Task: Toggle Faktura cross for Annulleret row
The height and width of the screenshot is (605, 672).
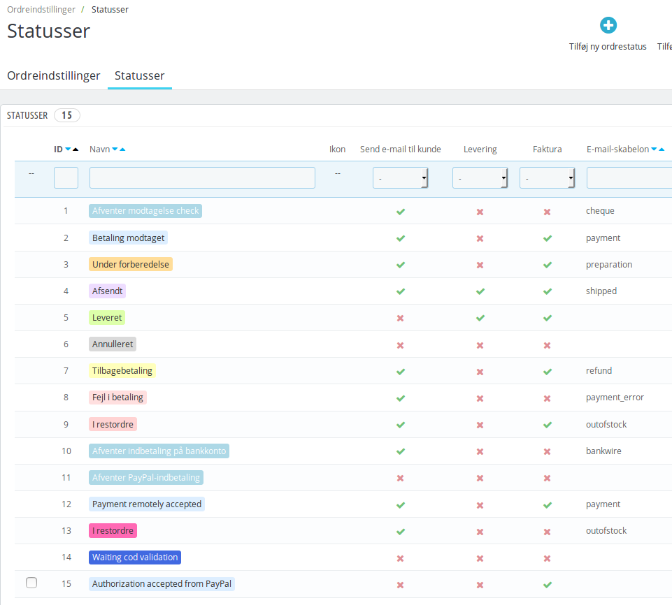Action: tap(548, 345)
